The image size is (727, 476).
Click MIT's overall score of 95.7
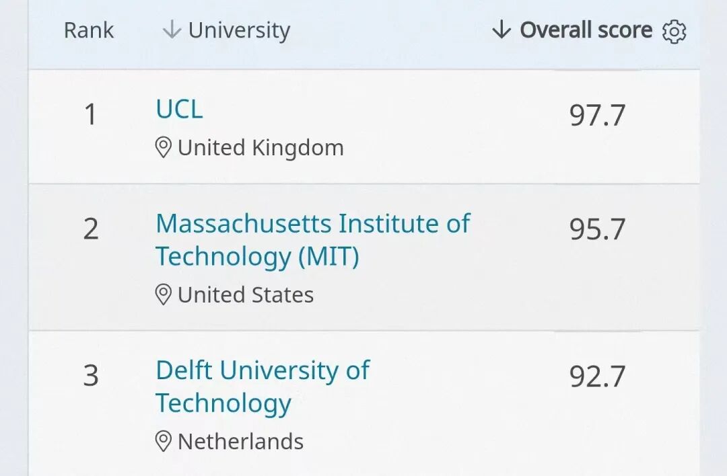click(597, 229)
